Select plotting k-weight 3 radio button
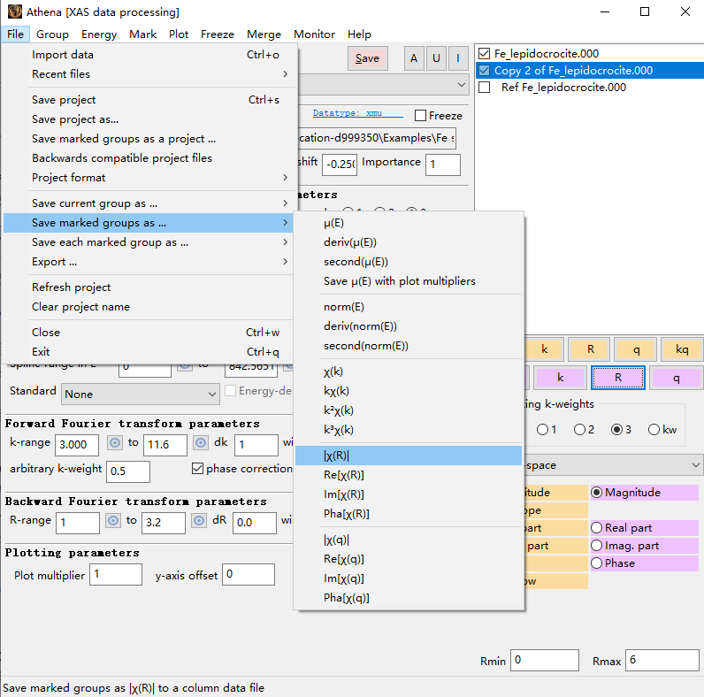 tap(616, 430)
